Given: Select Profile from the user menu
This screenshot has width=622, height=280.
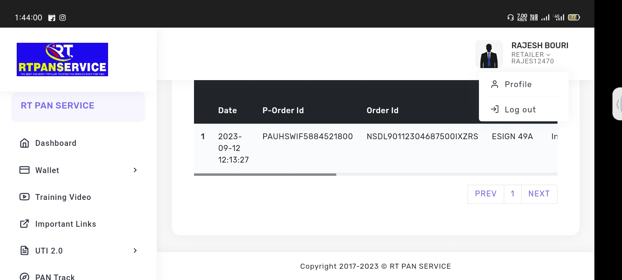Looking at the screenshot, I should click(518, 84).
